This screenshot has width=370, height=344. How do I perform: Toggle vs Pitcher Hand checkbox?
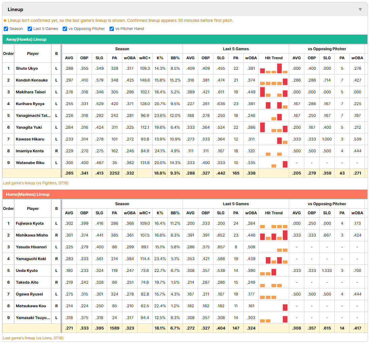pyautogui.click(x=112, y=29)
